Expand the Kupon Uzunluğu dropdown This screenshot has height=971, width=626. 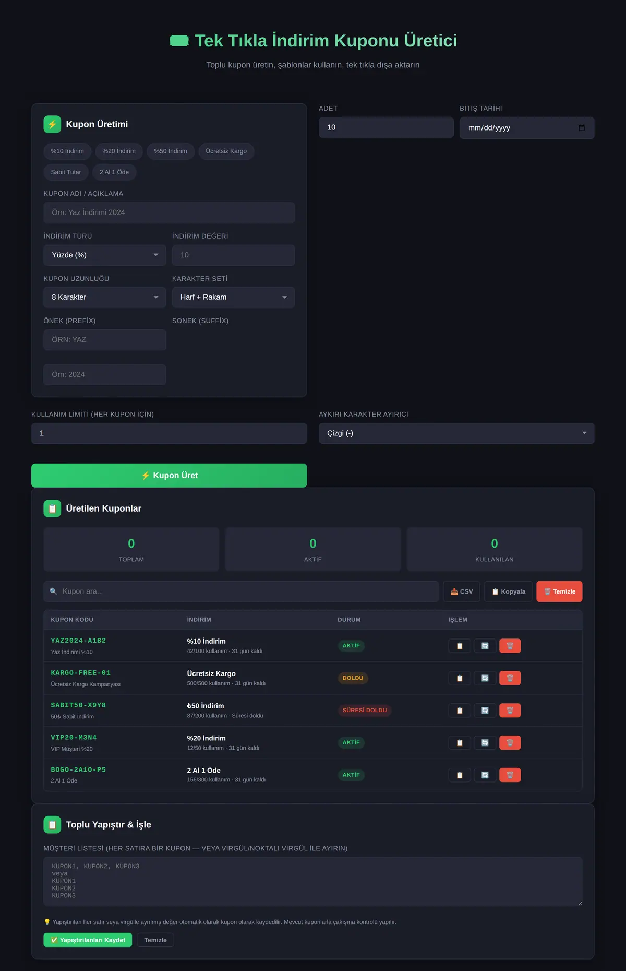point(105,297)
